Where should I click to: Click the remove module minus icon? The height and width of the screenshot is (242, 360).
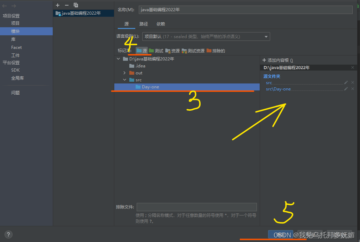click(66, 5)
